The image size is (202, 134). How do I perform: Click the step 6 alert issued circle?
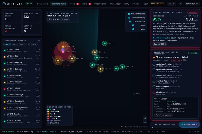click(154, 93)
